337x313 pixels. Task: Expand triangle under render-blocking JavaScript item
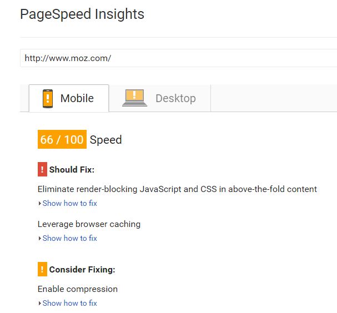point(39,203)
